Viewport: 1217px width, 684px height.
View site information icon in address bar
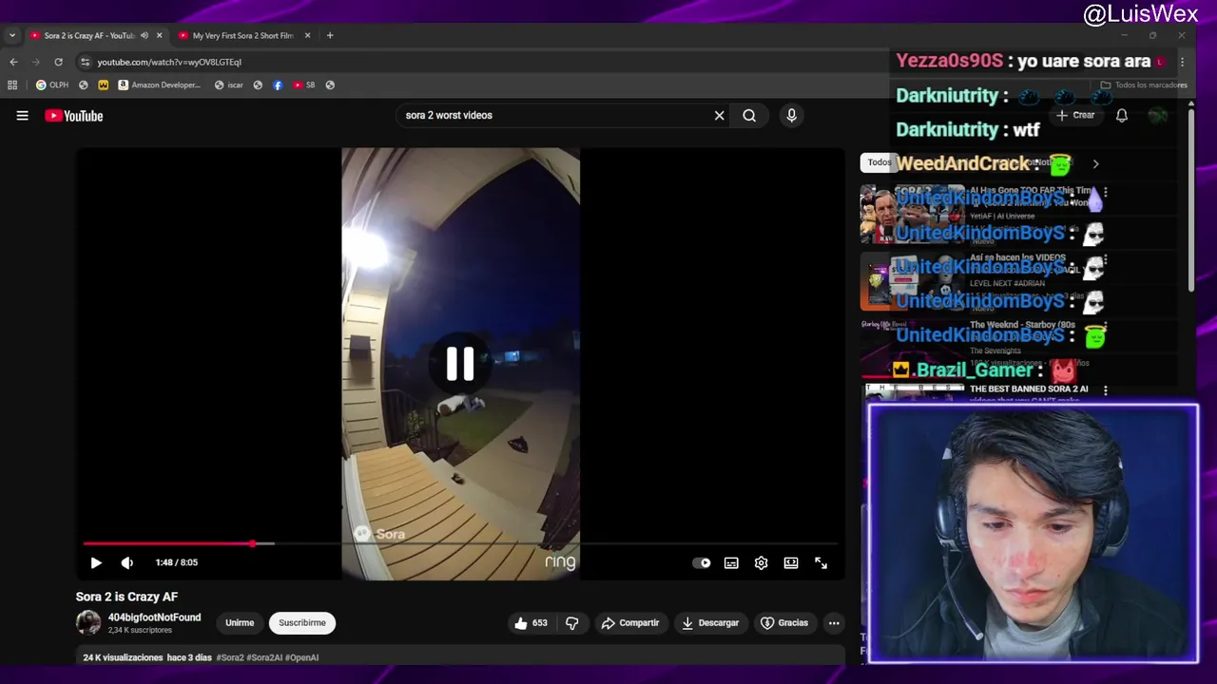point(85,62)
